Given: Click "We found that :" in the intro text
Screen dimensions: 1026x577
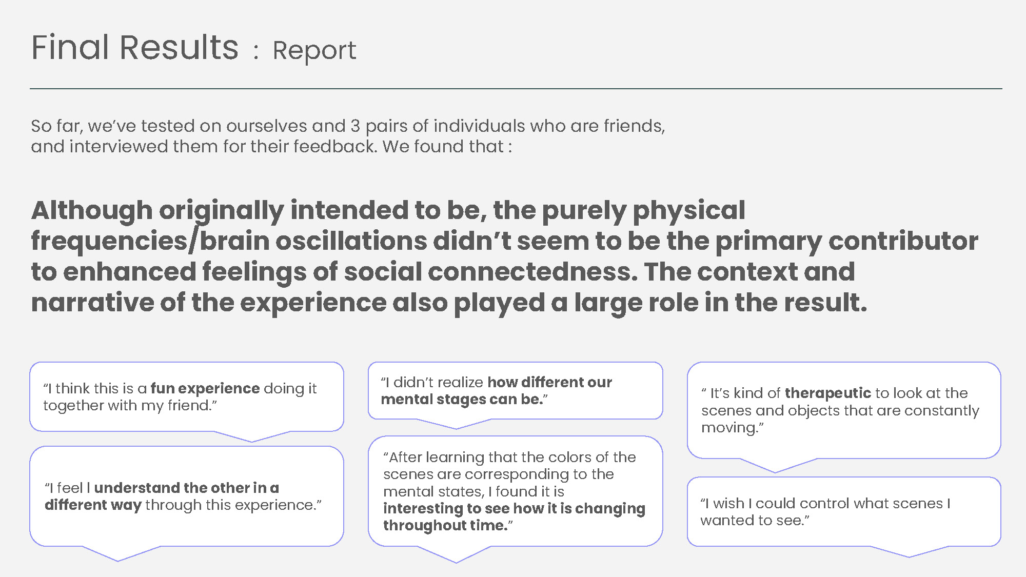Looking at the screenshot, I should (x=447, y=146).
